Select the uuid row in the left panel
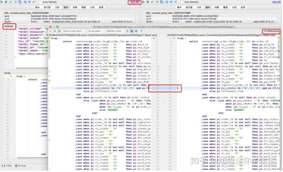 coord(69,19)
